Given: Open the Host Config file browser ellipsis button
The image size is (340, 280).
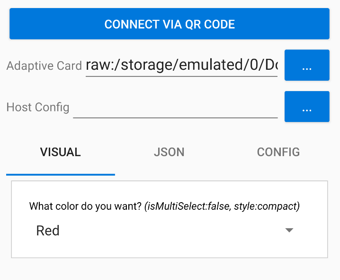Looking at the screenshot, I should point(307,106).
